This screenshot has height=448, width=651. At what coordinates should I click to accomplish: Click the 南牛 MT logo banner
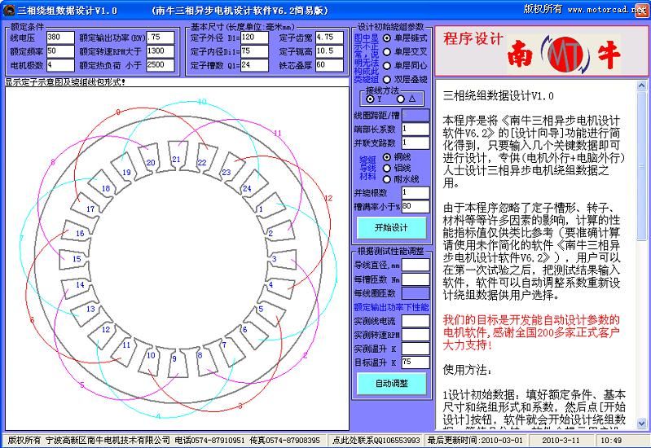pyautogui.click(x=541, y=51)
